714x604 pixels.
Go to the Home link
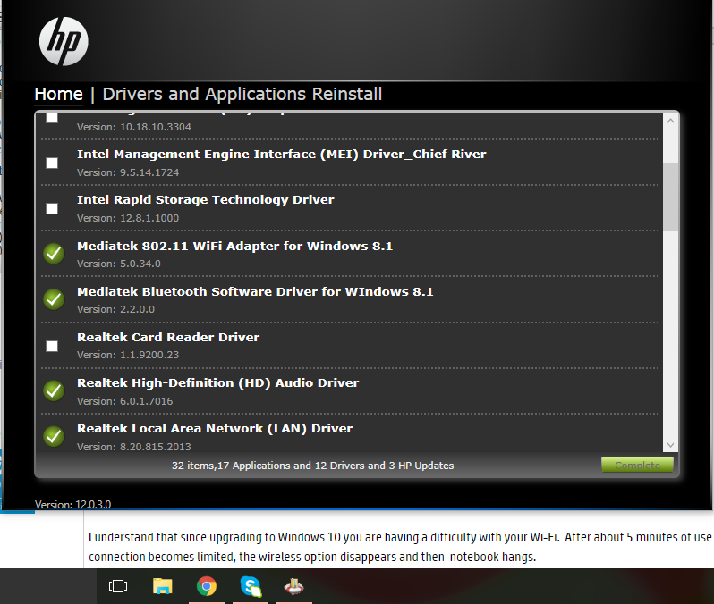[x=59, y=94]
